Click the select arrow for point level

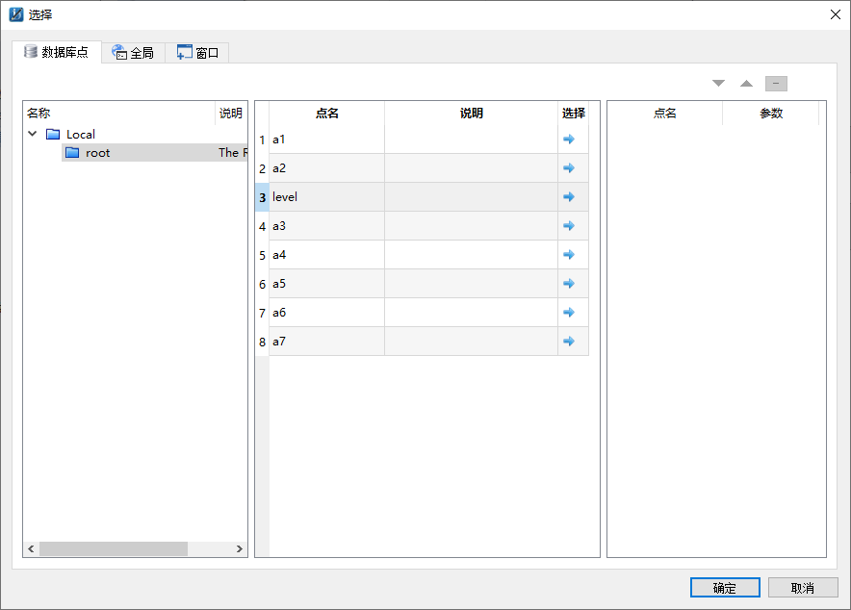pos(569,197)
